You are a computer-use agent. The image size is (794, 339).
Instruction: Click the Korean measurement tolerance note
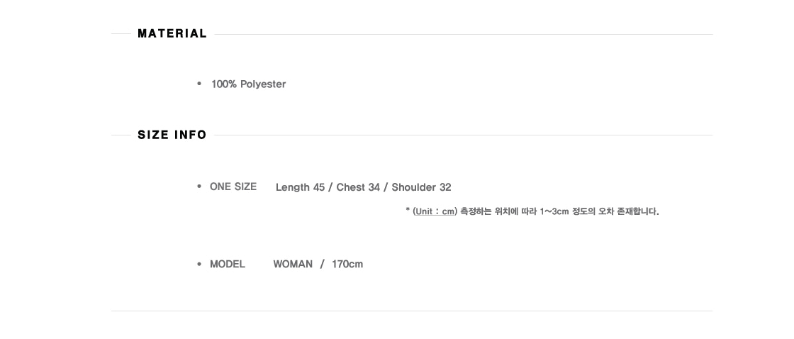pyautogui.click(x=559, y=212)
